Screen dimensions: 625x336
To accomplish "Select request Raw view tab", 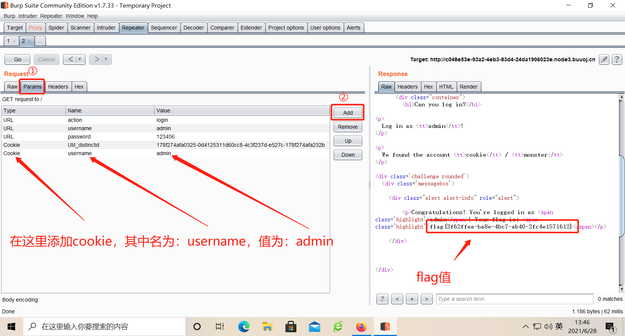I will 12,87.
